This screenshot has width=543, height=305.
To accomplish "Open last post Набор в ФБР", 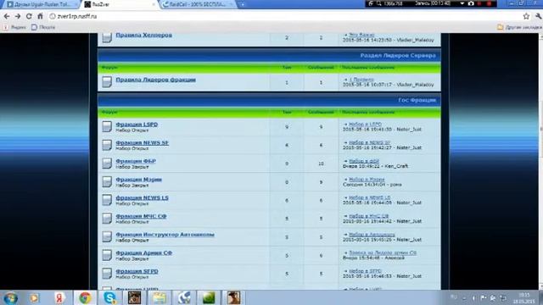I will 364,161.
